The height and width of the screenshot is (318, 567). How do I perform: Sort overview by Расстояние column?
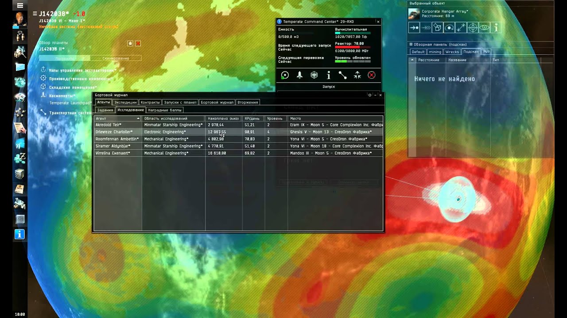tap(431, 60)
